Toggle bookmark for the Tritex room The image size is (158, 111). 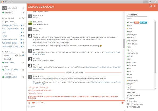(x=22, y=36)
